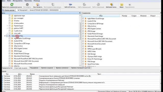The width and height of the screenshot is (163, 92).
Task: Click the Дата log column header
Action: (20, 74)
